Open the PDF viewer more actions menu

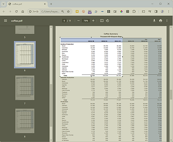pyautogui.click(x=167, y=21)
